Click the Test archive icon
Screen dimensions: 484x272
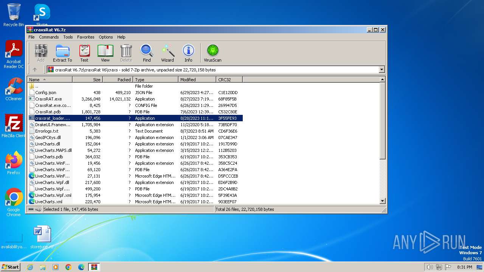(x=84, y=53)
